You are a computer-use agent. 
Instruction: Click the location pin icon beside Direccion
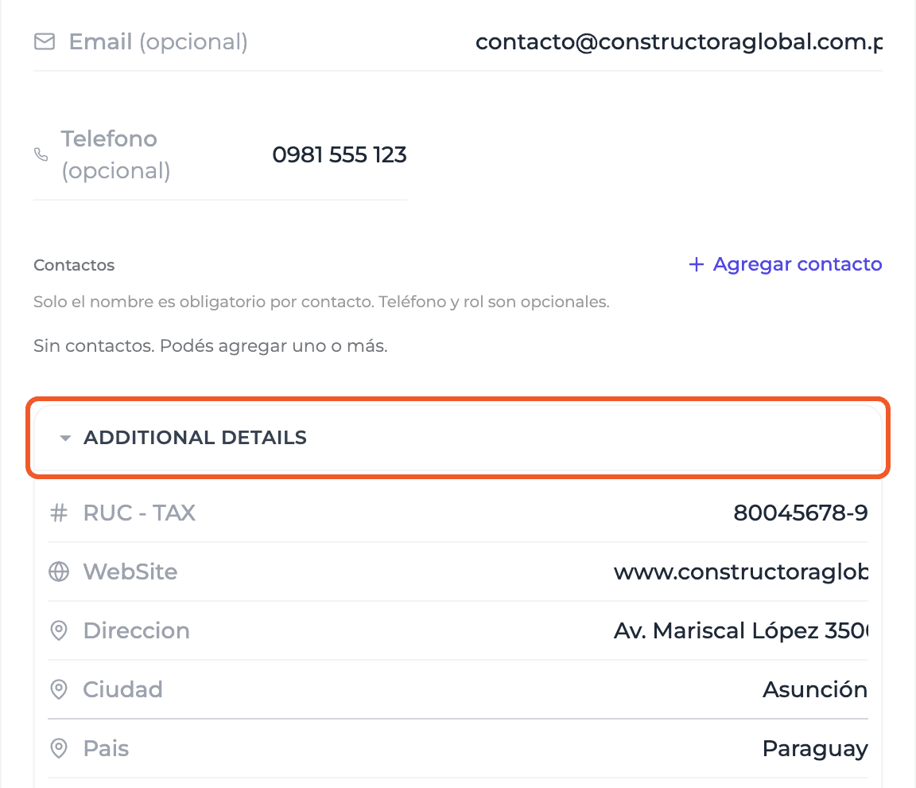tap(58, 630)
